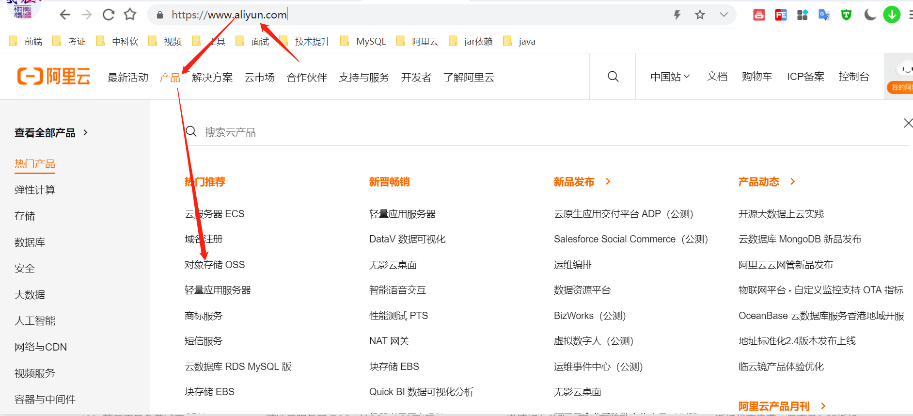Close the product menu panel
The image size is (913, 416).
tap(908, 123)
